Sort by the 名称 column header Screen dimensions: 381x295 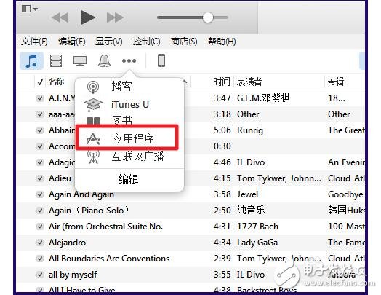point(57,82)
